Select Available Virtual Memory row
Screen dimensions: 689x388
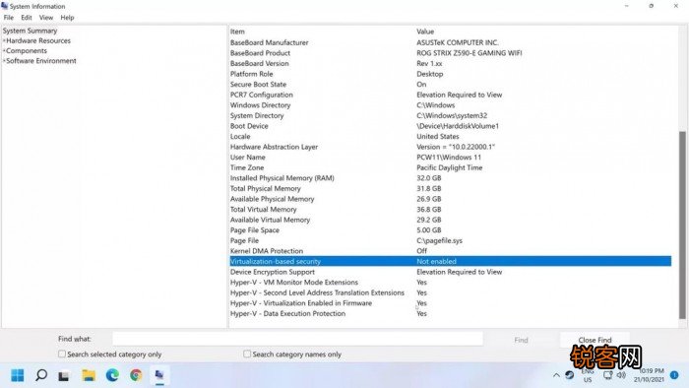pos(451,221)
